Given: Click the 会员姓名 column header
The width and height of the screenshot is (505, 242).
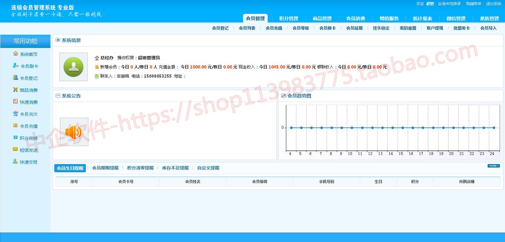Looking at the screenshot, I should pos(193,182).
